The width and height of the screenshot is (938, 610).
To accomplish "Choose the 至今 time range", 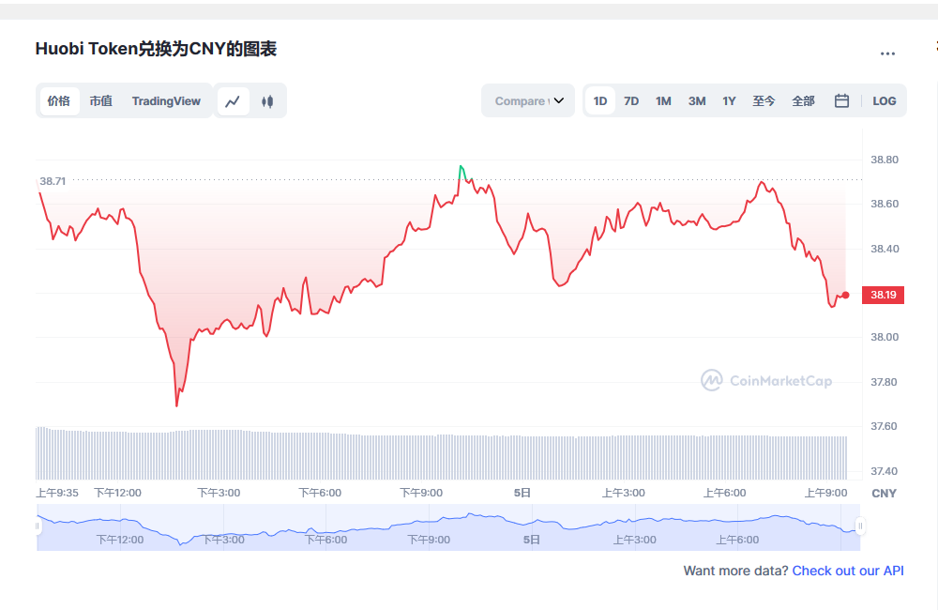I will 764,101.
